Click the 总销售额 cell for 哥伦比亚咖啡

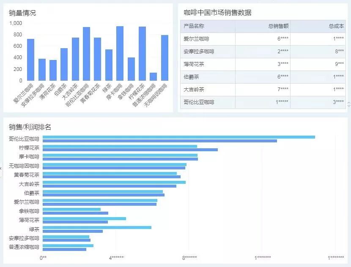coord(263,102)
